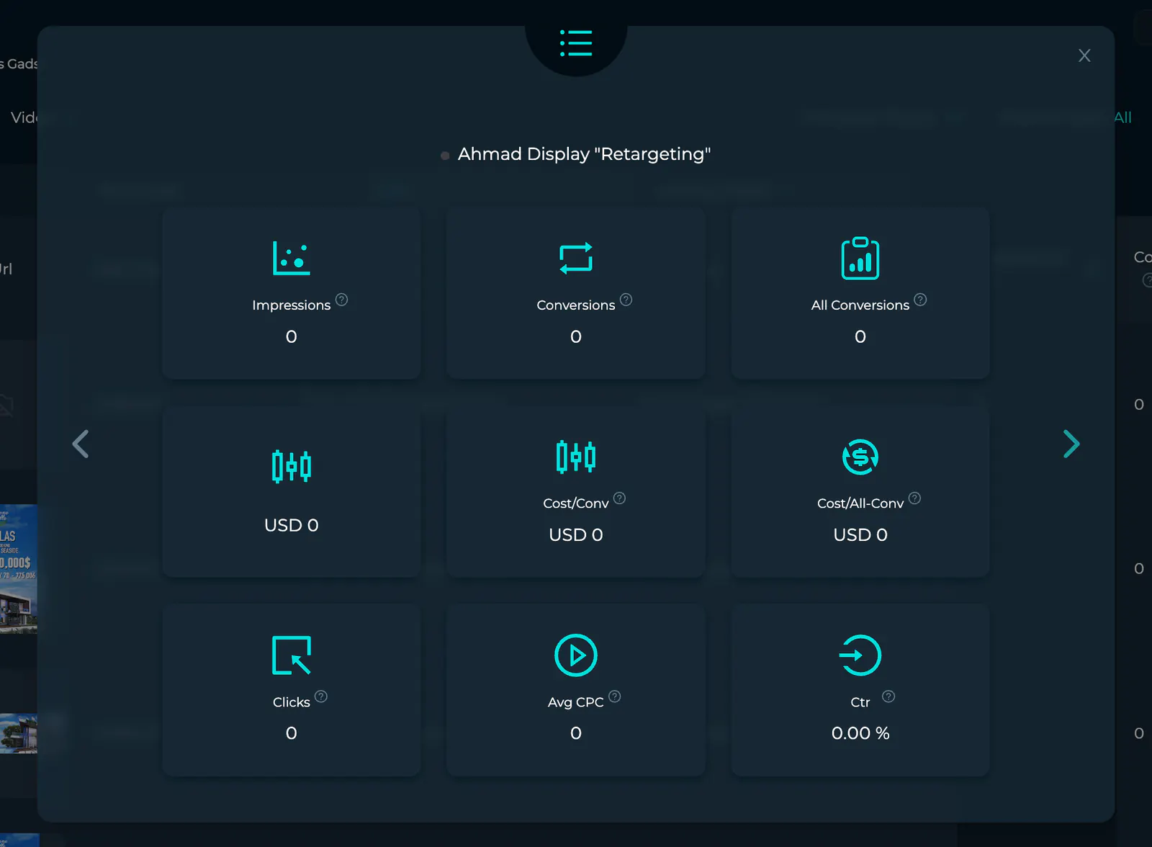Open the help tooltip next to Clicks
Viewport: 1152px width, 847px height.
click(321, 696)
